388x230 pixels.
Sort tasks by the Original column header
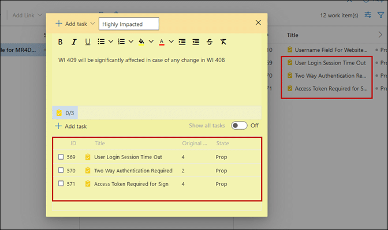click(195, 144)
